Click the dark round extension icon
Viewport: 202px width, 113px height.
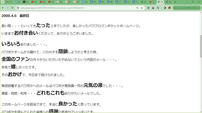pyautogui.click(x=153, y=8)
